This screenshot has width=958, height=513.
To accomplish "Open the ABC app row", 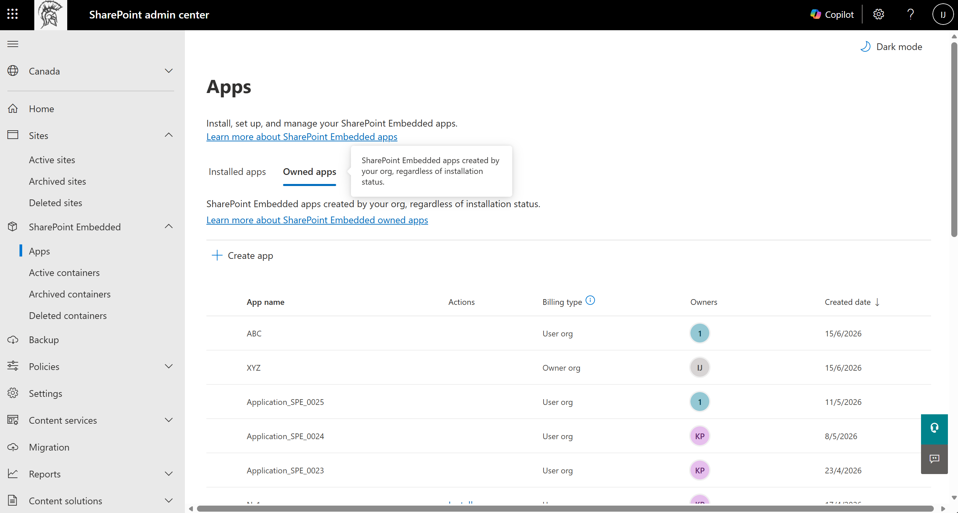I will click(x=569, y=333).
